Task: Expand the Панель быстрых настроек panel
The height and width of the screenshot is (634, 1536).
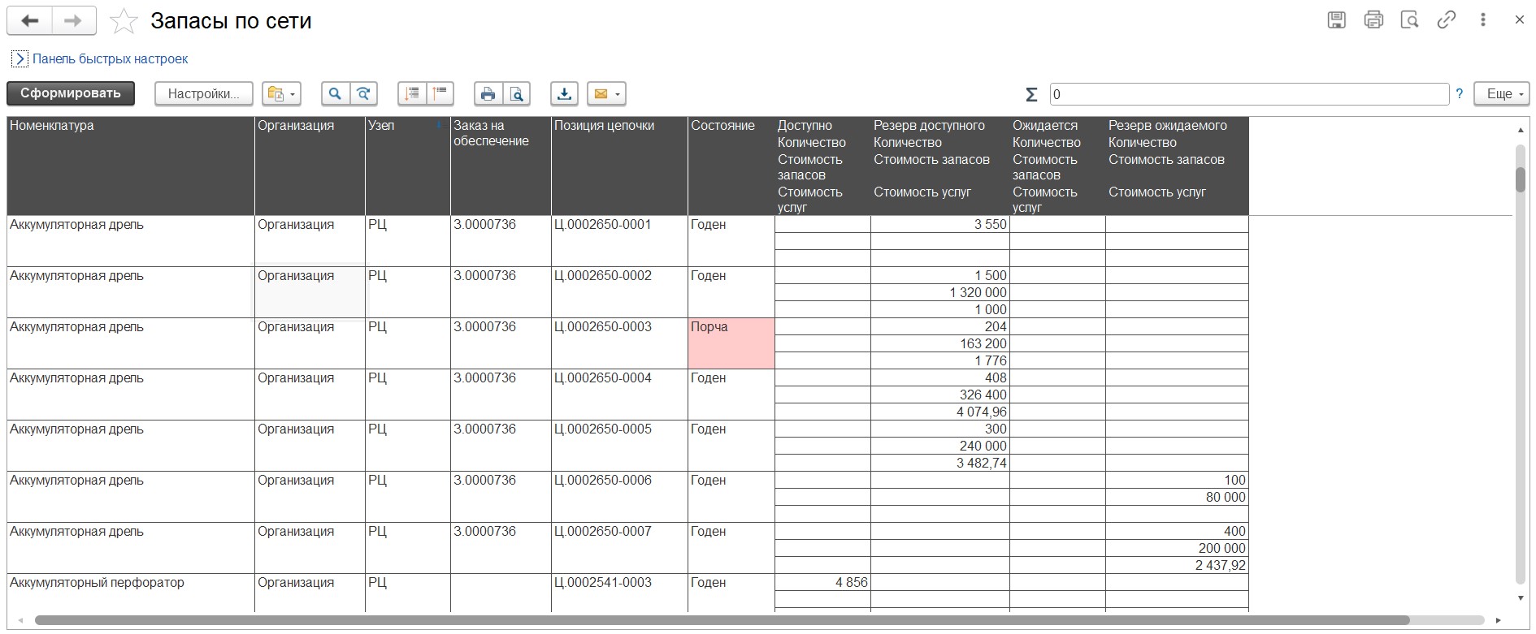Action: 20,58
